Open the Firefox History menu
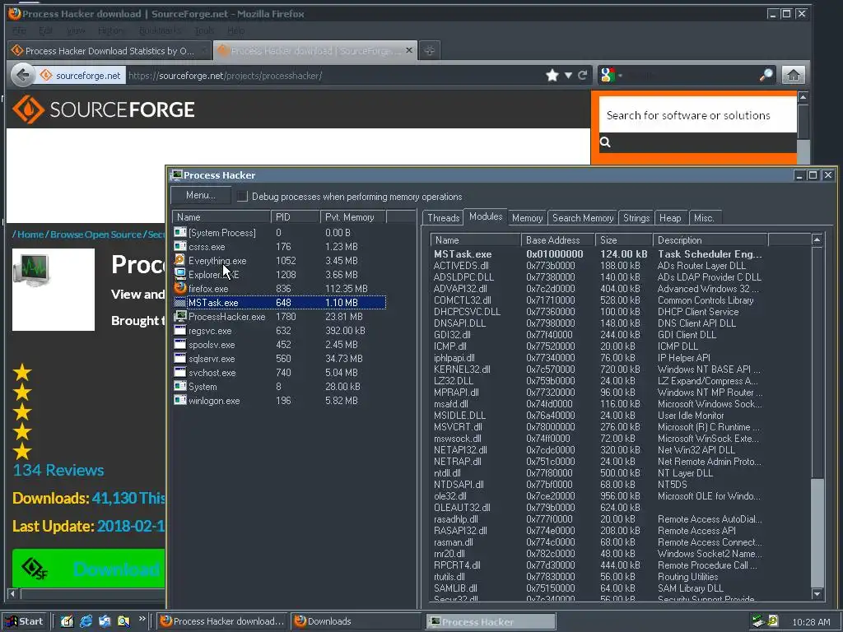This screenshot has height=632, width=843. pyautogui.click(x=110, y=30)
